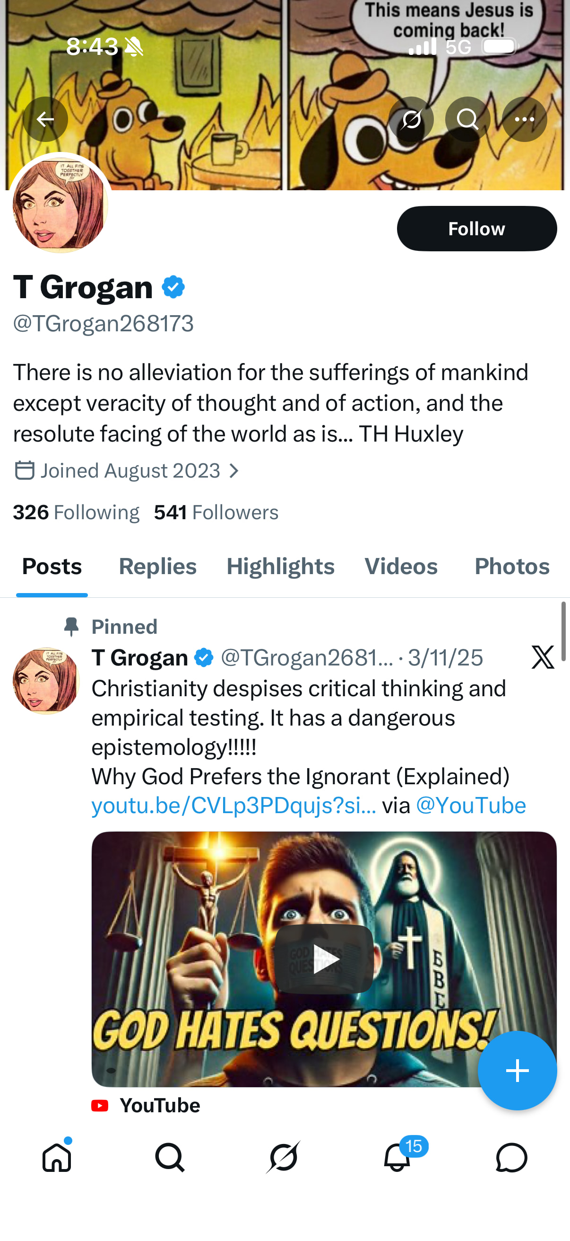Screen dimensions: 570x1241
Task: View the 541 Followers list
Action: click(216, 512)
